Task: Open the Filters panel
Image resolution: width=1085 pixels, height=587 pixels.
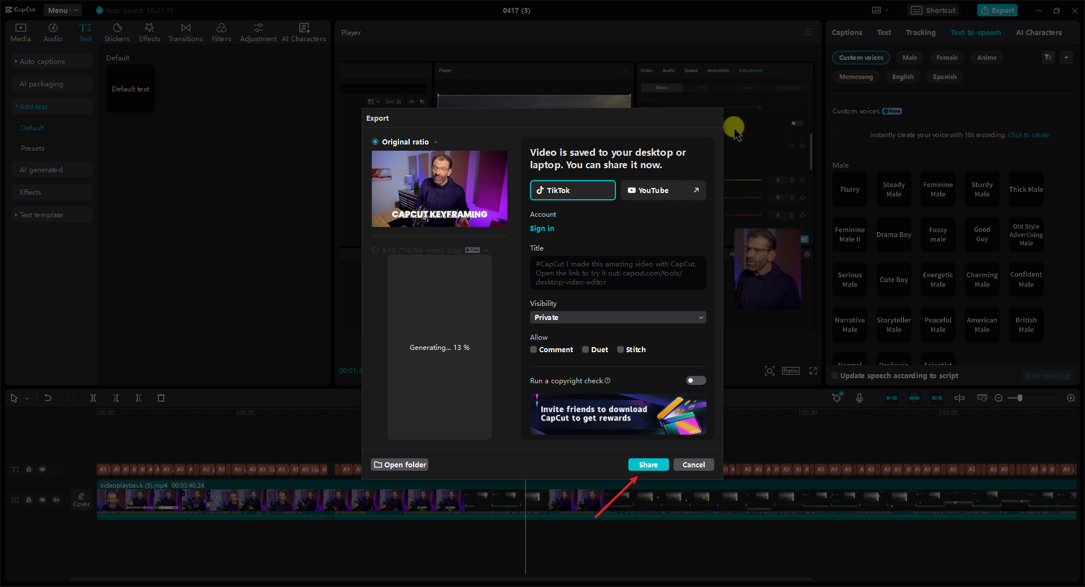Action: pyautogui.click(x=221, y=32)
